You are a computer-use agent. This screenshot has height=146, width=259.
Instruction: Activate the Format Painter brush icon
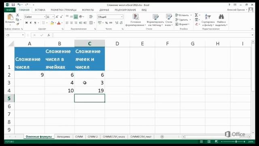[17, 24]
